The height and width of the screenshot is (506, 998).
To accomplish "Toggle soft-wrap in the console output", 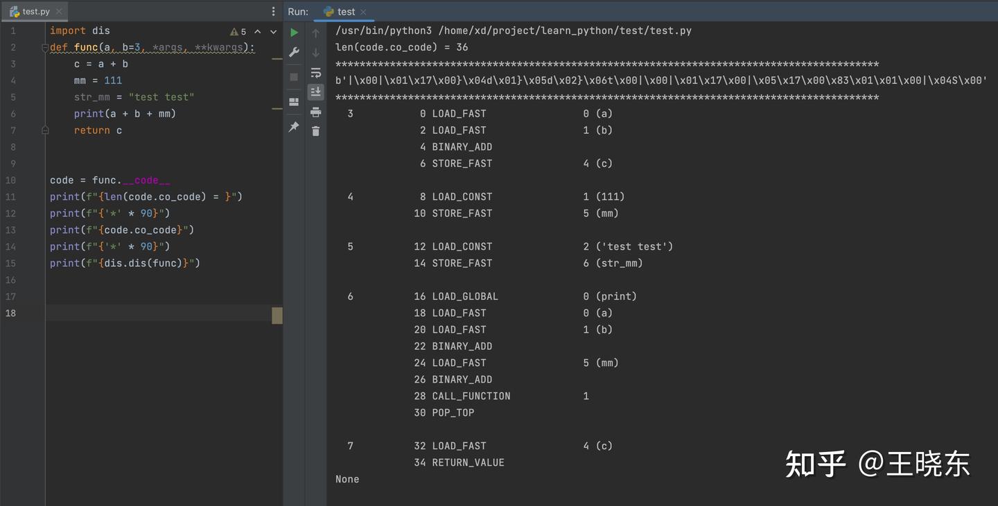I will [x=316, y=73].
